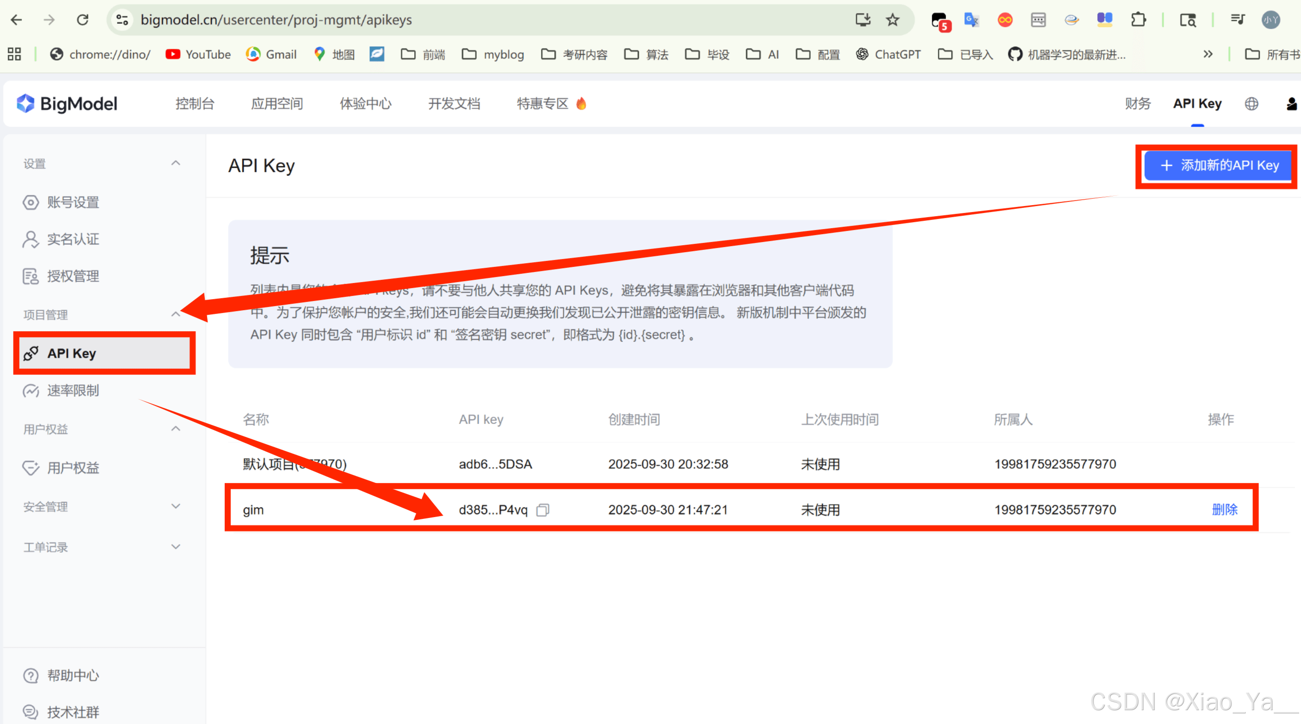The width and height of the screenshot is (1301, 724).
Task: Bookmark this page with the star icon
Action: [892, 20]
